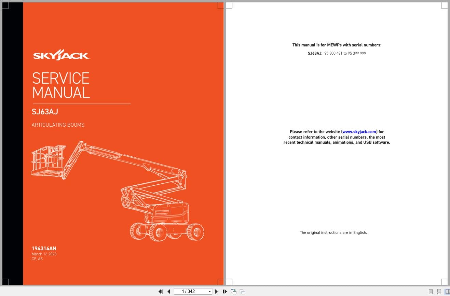450x296 pixels.
Task: Skip to the last page
Action: (x=224, y=292)
